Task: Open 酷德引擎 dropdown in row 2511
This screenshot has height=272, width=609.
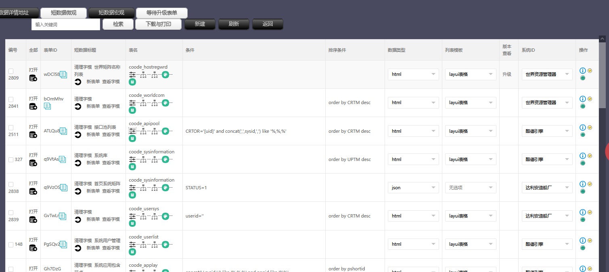Action: click(x=547, y=131)
